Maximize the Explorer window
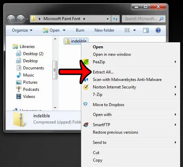The image size is (183, 167). (x=146, y=6)
